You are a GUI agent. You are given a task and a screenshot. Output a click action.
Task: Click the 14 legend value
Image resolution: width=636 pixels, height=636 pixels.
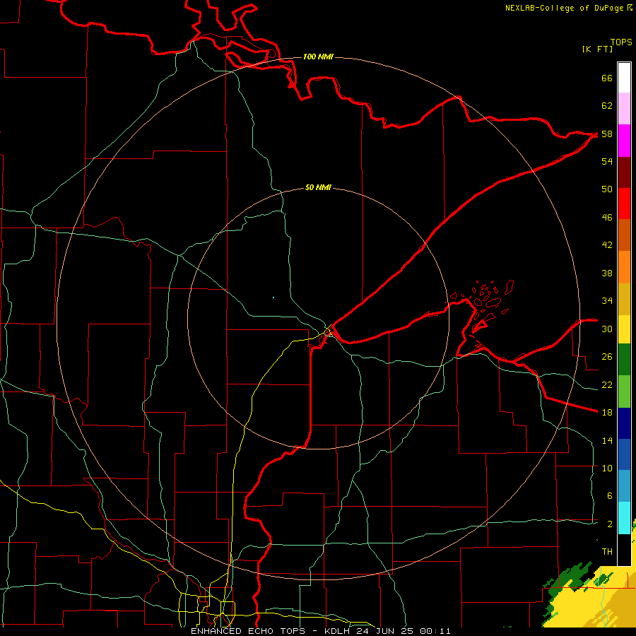coord(607,440)
